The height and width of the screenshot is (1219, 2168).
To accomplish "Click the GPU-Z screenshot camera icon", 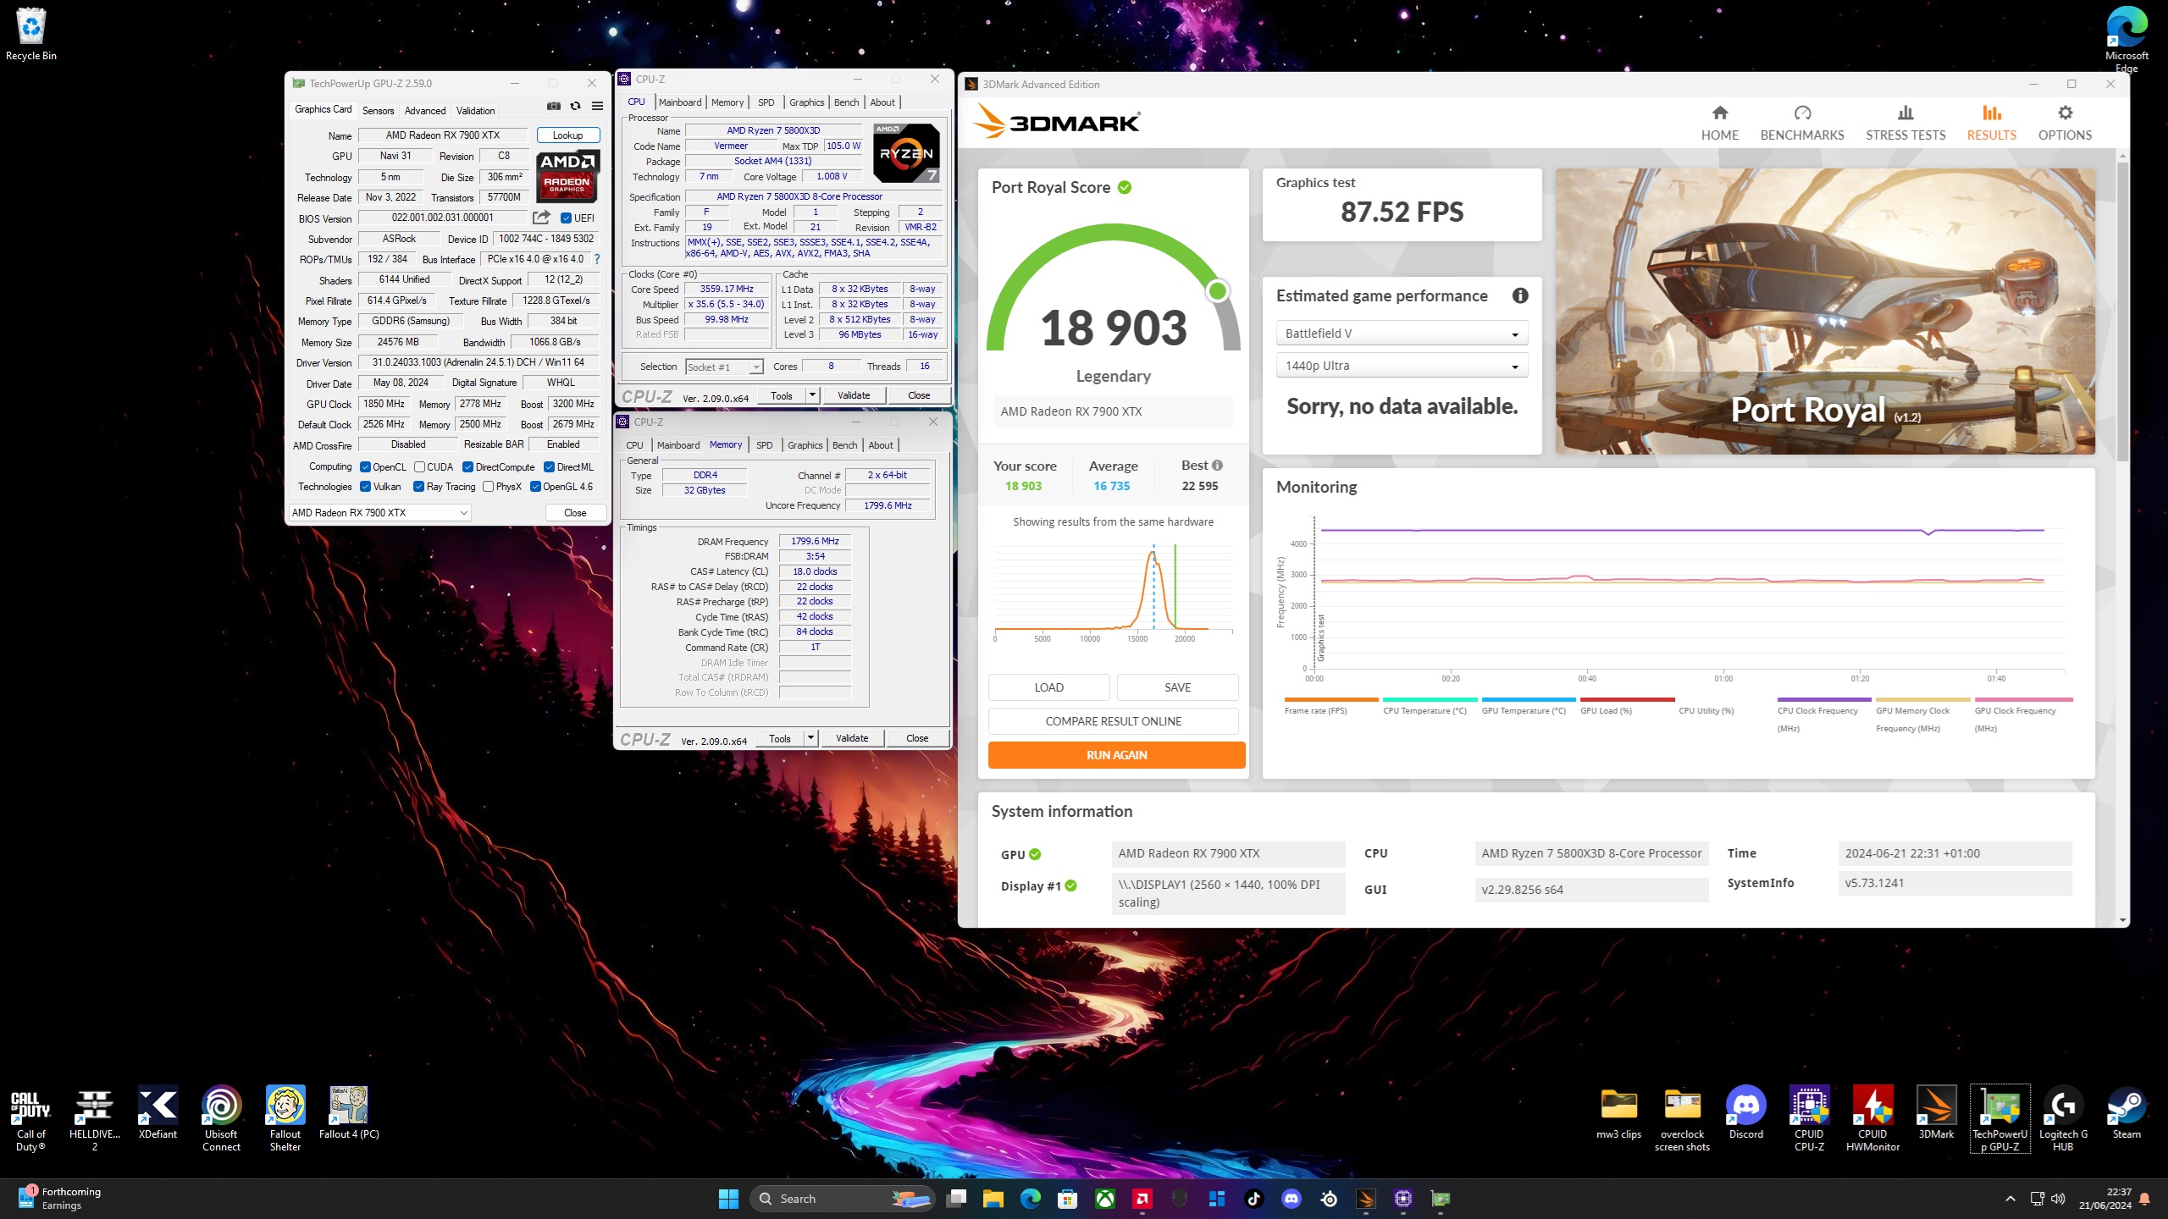I will pyautogui.click(x=553, y=106).
